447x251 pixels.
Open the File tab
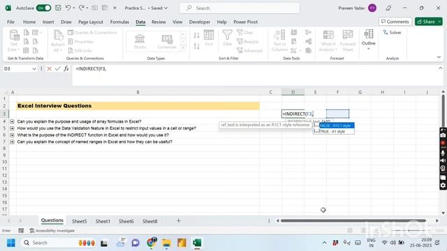coord(10,22)
